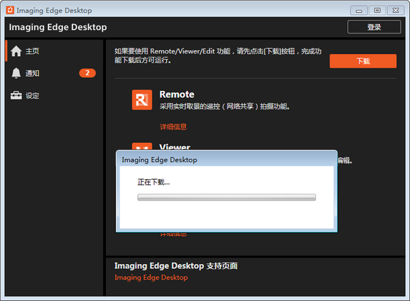The width and height of the screenshot is (410, 301).
Task: Click the Home (主页) house icon
Action: tap(16, 51)
